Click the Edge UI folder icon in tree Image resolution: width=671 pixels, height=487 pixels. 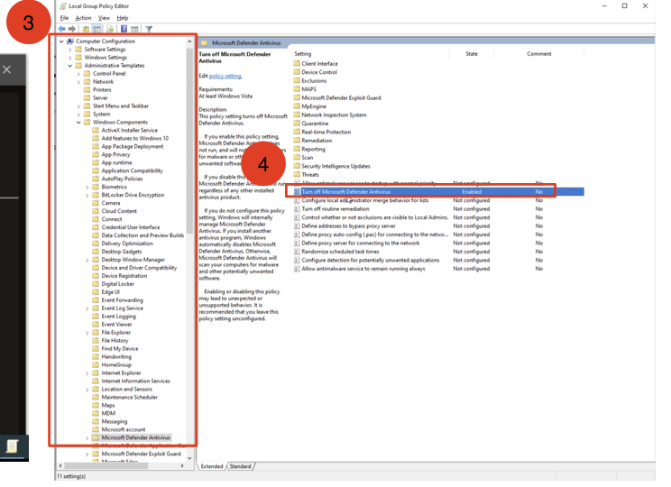[x=96, y=292]
